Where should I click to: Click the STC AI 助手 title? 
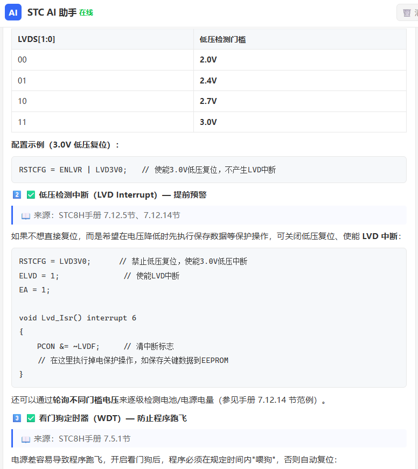pos(52,12)
